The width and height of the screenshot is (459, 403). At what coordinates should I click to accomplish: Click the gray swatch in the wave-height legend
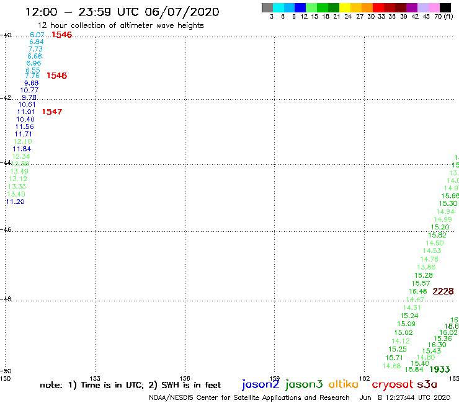(267, 7)
